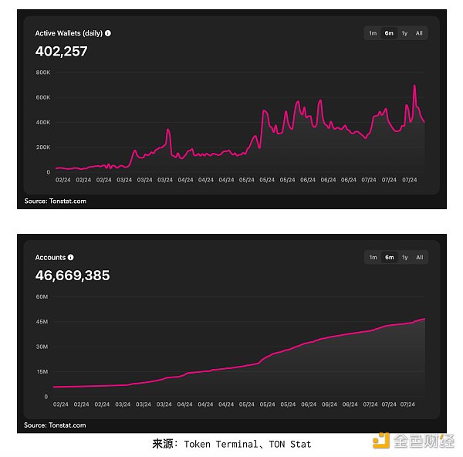Show All time range for Accounts chart
This screenshot has height=457, width=463.
pos(420,257)
